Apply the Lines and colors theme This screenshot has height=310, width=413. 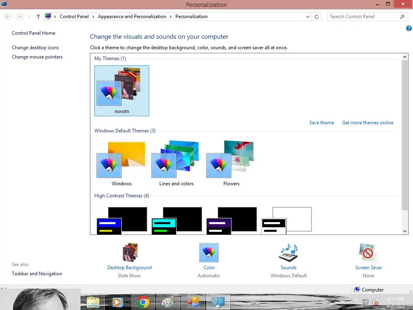tap(176, 163)
